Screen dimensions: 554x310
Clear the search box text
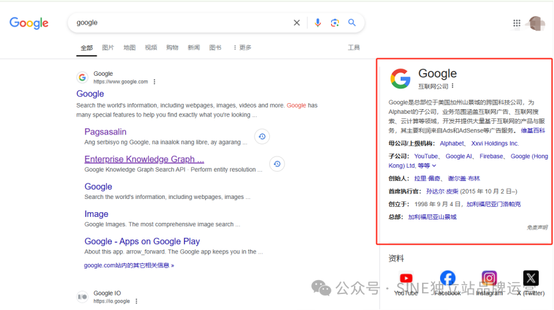point(297,23)
